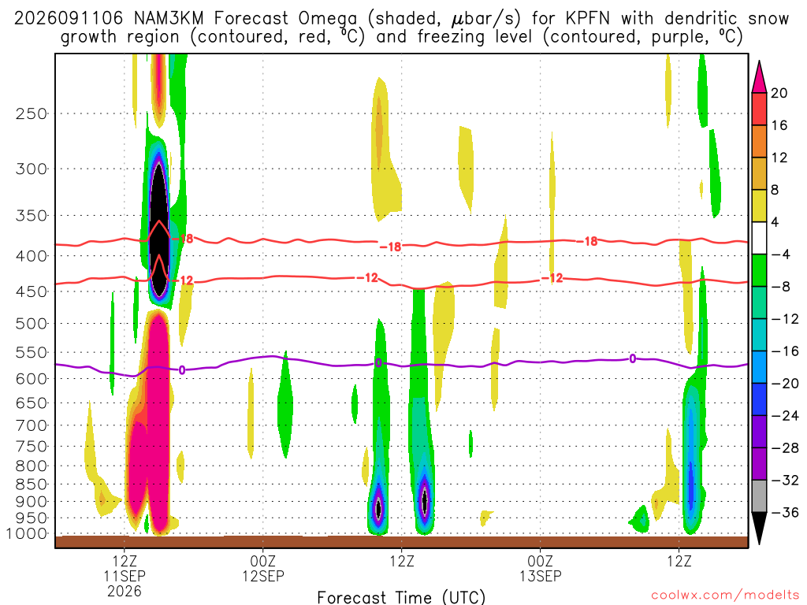Click the purple colorbar swatch near -28
Screen dimensions: 807x605
click(x=759, y=464)
